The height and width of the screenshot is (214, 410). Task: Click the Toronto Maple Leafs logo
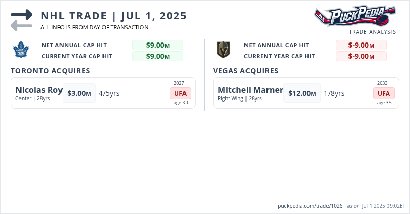tap(22, 50)
